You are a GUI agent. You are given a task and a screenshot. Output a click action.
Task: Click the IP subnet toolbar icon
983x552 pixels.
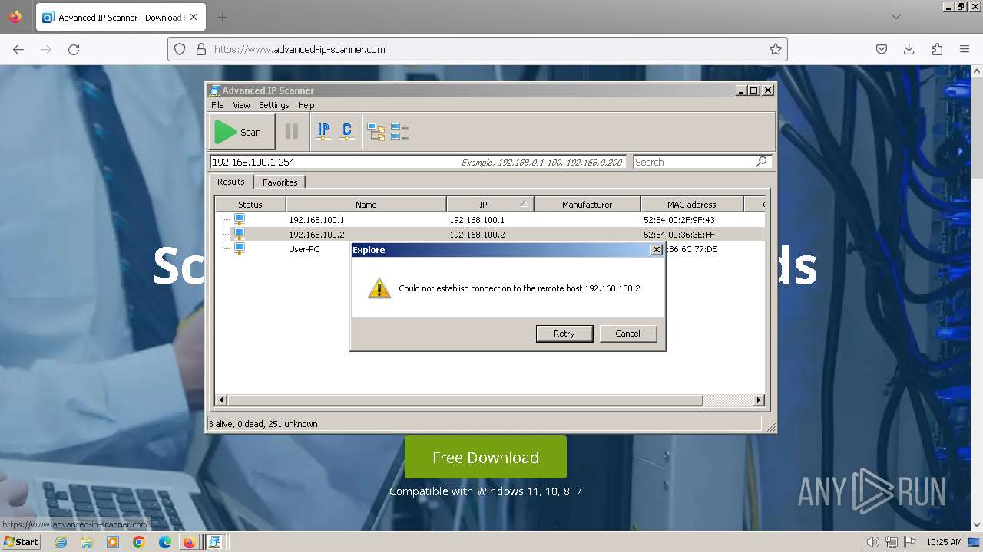(323, 132)
